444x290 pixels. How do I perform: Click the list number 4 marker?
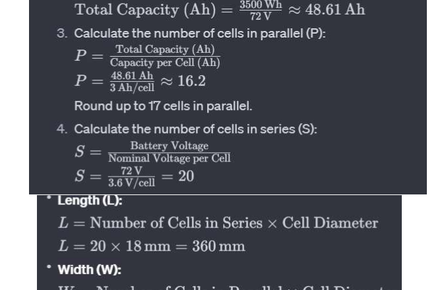pyautogui.click(x=62, y=129)
